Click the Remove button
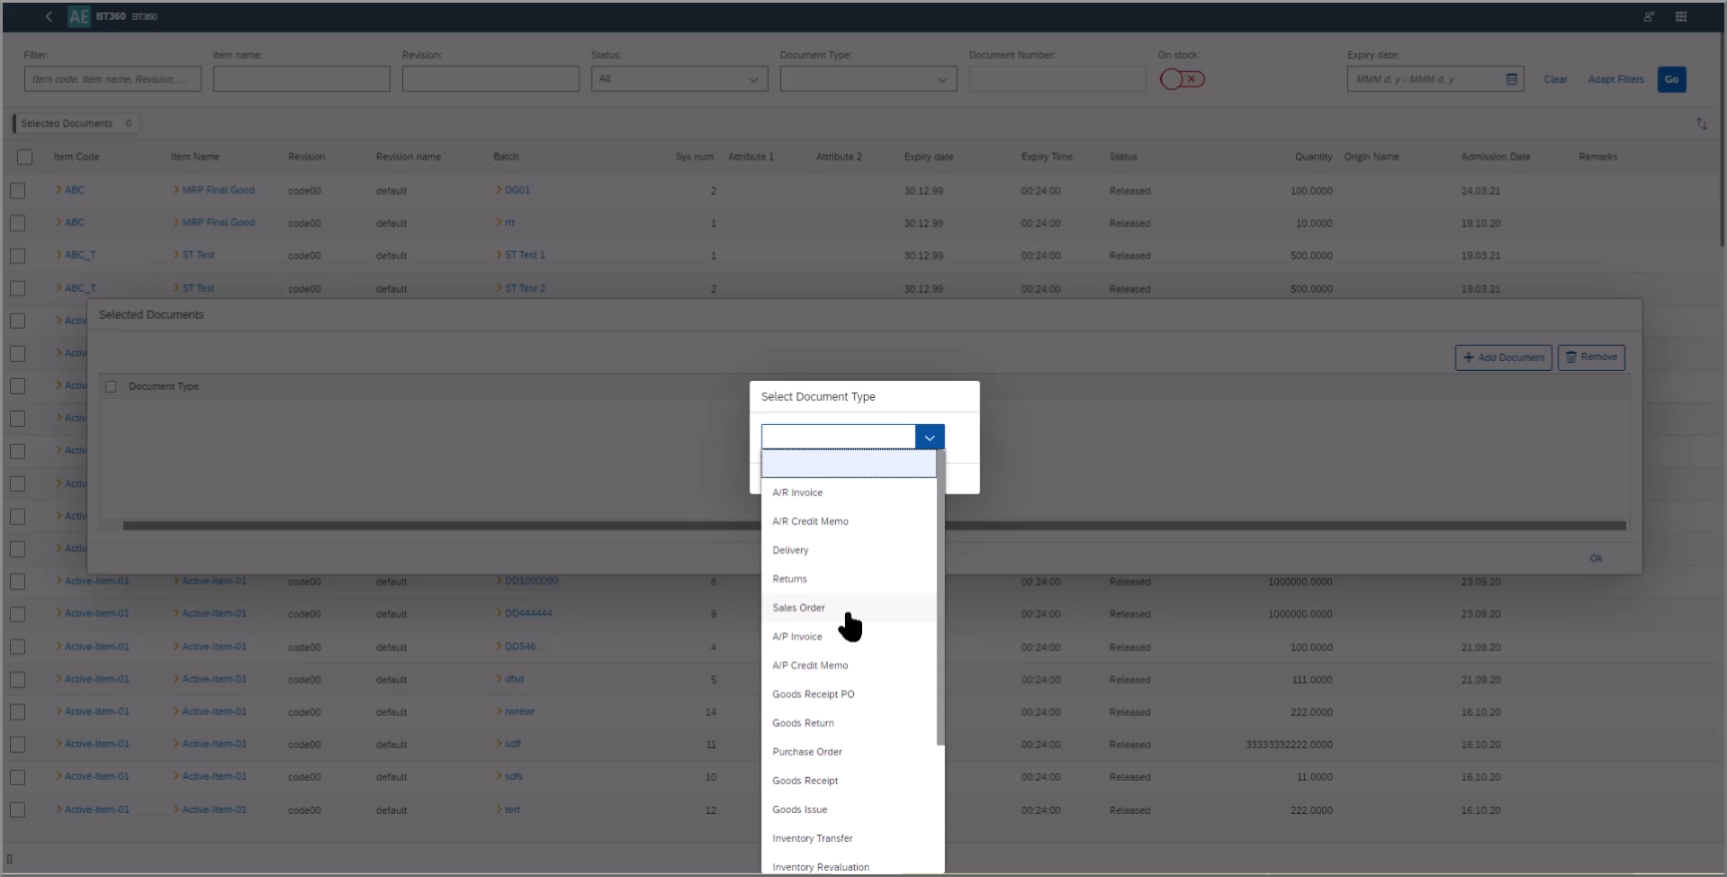The image size is (1727, 877). (x=1590, y=357)
